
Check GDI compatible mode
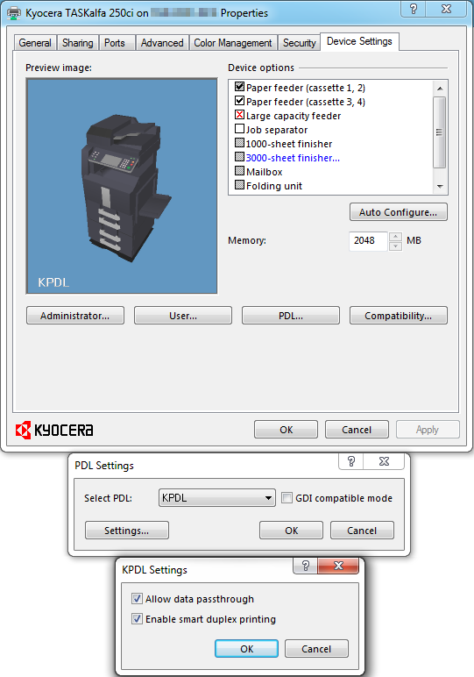click(287, 498)
